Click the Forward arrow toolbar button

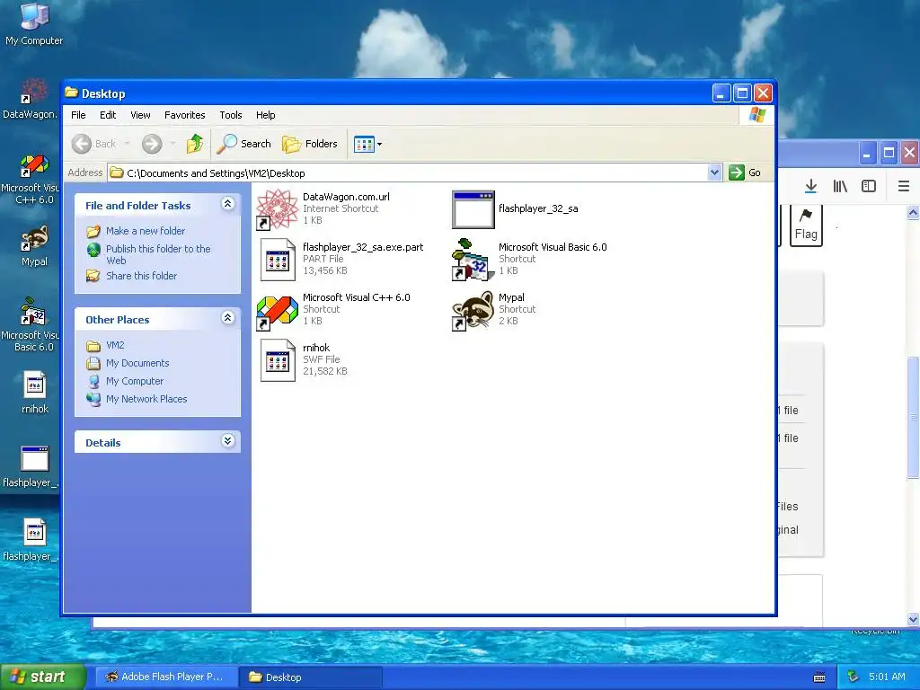(x=152, y=144)
